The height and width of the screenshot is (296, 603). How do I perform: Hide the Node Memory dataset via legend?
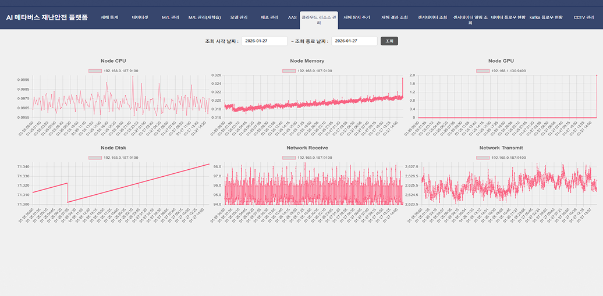(289, 71)
